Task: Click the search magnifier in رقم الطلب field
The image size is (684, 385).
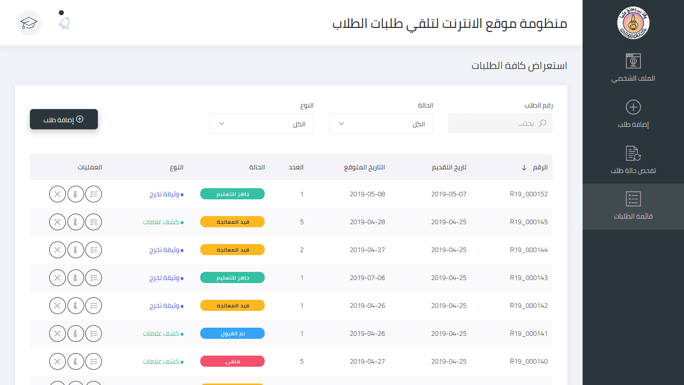Action: point(542,123)
